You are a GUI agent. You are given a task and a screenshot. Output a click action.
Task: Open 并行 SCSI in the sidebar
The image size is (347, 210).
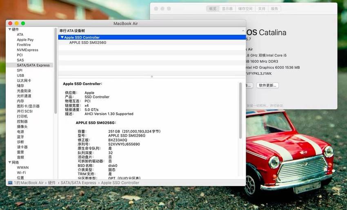(x=24, y=111)
